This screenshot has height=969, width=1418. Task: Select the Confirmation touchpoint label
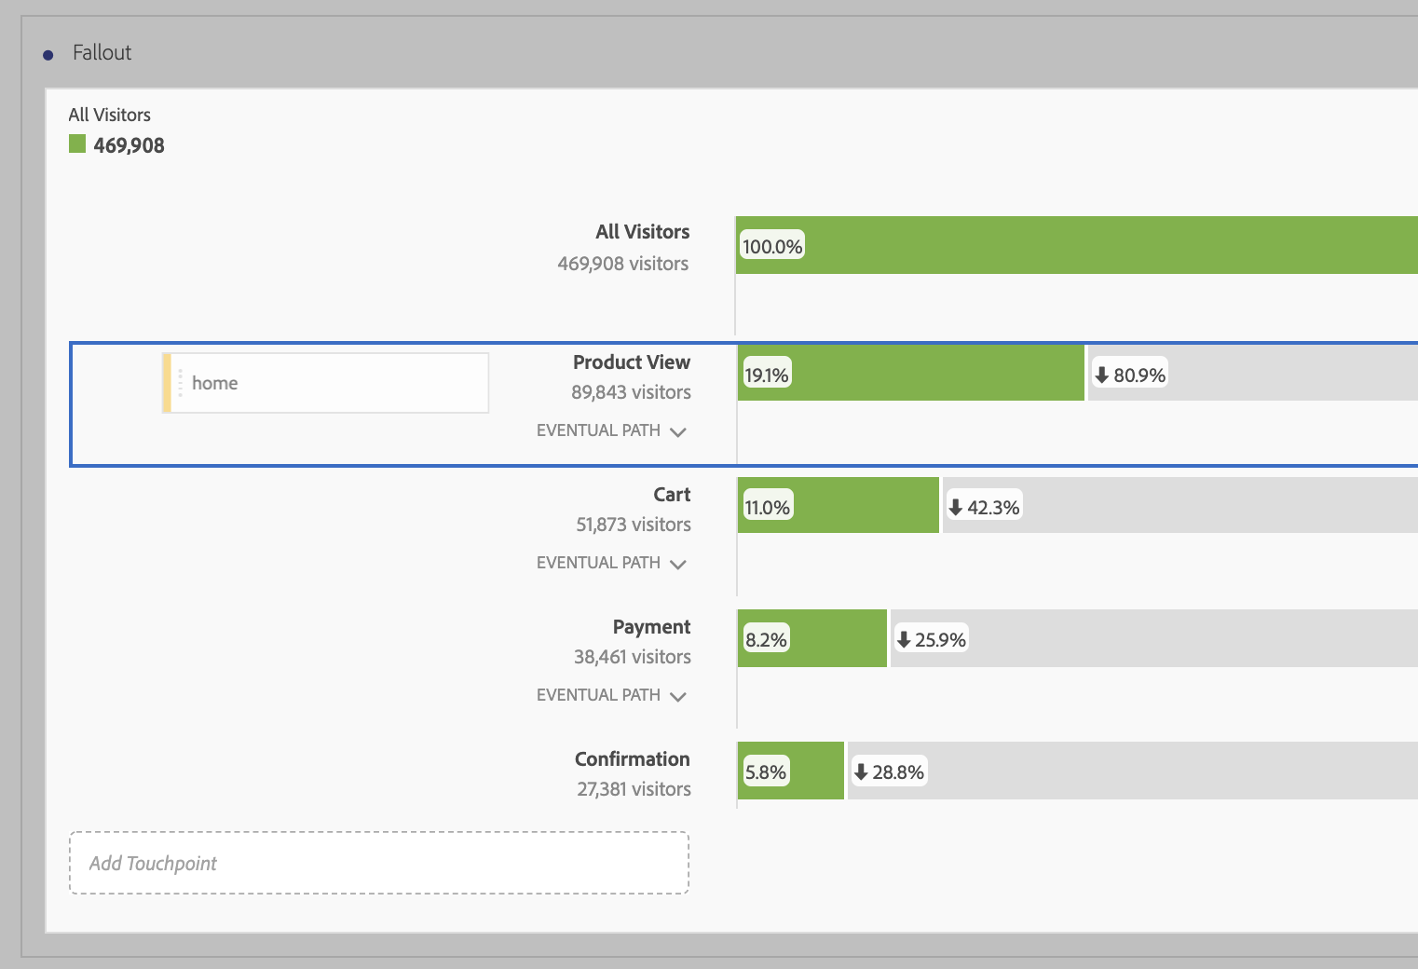633,759
